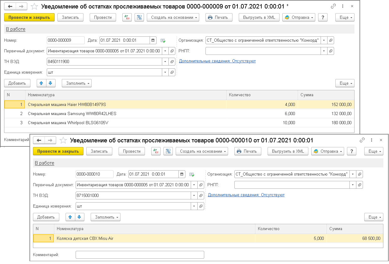The image size is (389, 264).
Task: Open Организация record in 0000-000009 window
Action: click(x=331, y=40)
